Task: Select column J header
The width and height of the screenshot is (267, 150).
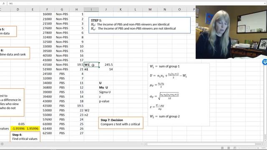Action: pos(106,9)
